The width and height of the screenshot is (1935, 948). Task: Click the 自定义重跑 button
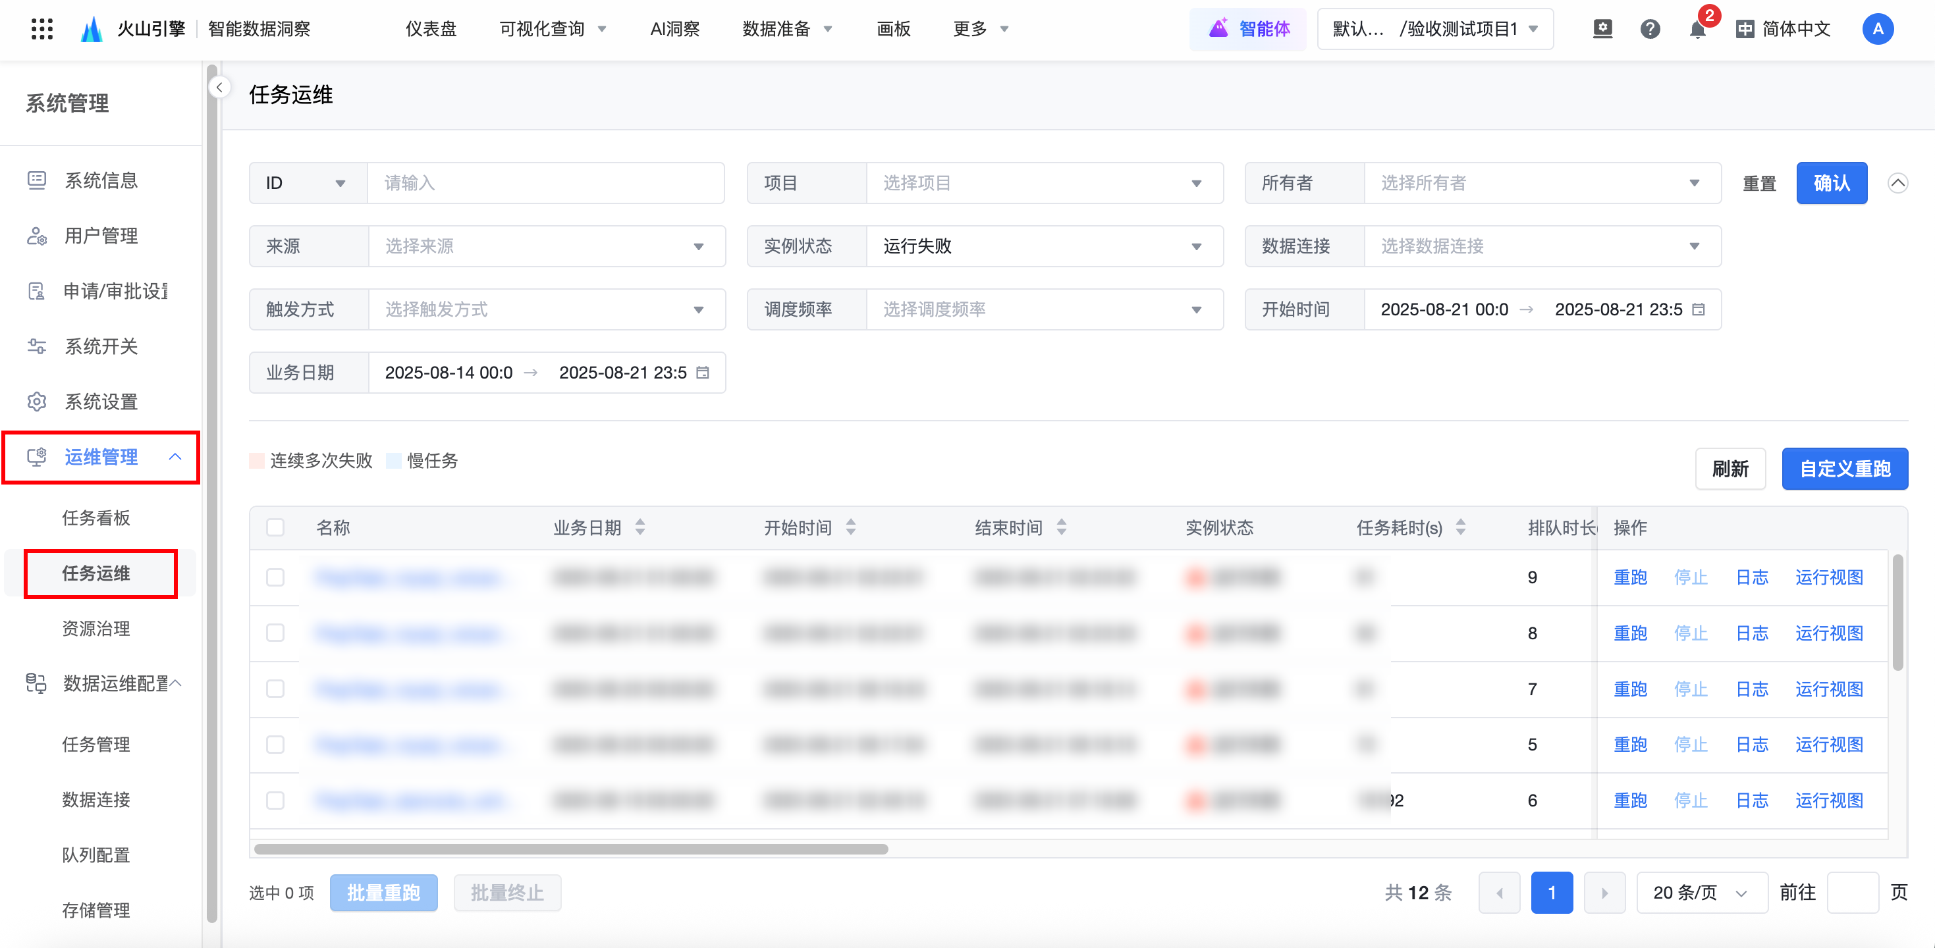pos(1844,469)
